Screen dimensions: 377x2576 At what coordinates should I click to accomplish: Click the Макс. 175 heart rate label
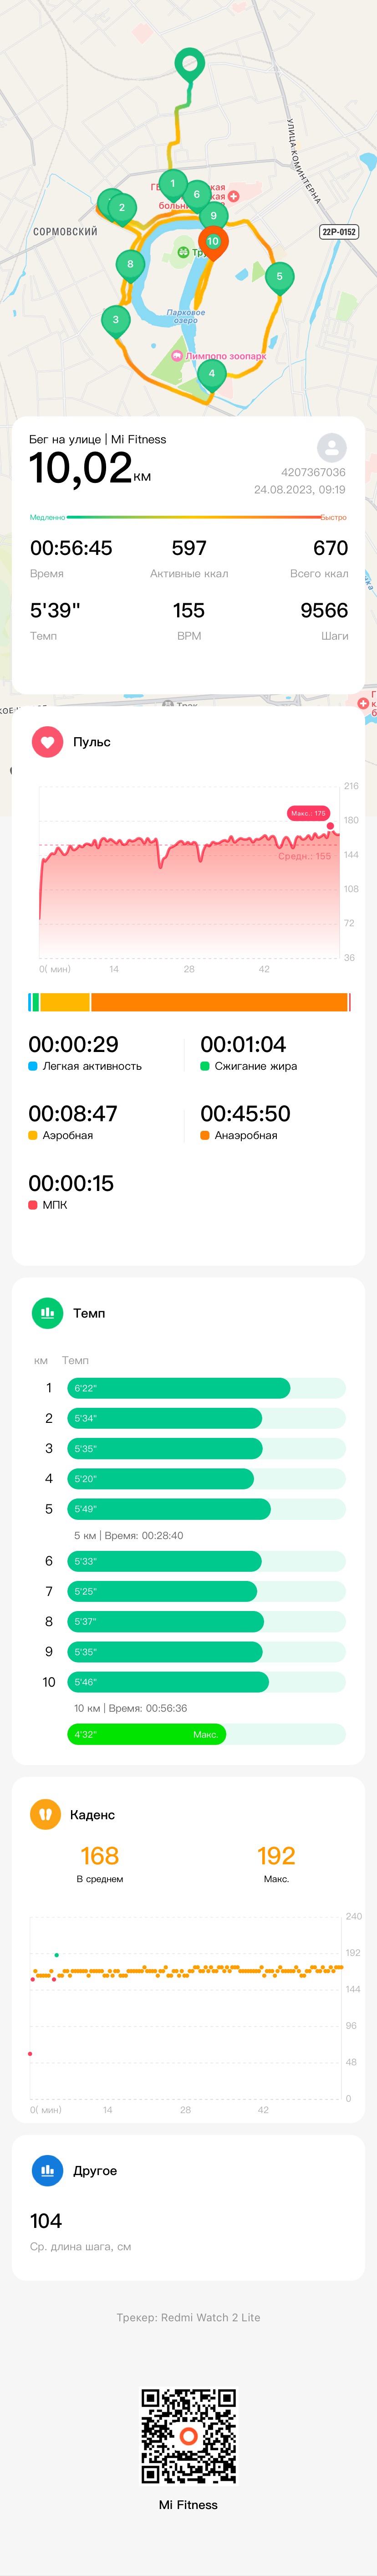coord(308,813)
